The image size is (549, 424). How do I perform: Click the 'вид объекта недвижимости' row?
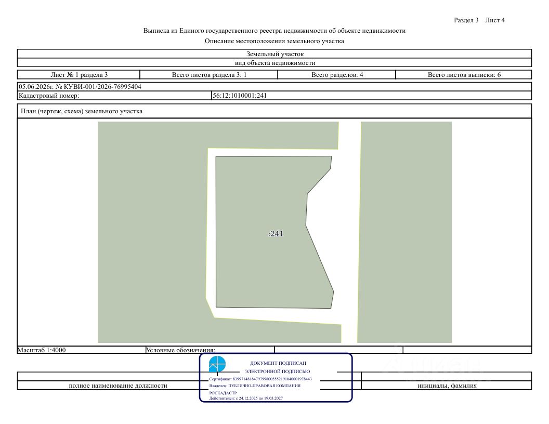point(274,63)
